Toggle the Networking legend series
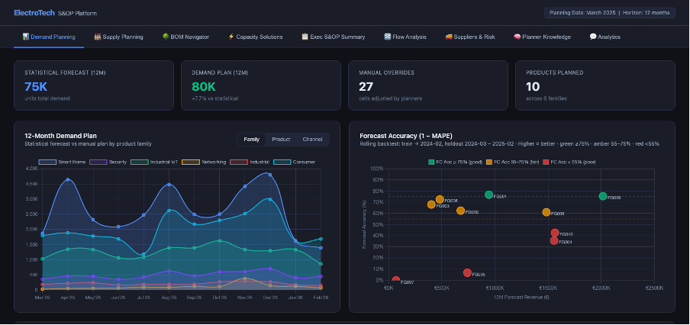 coord(204,162)
